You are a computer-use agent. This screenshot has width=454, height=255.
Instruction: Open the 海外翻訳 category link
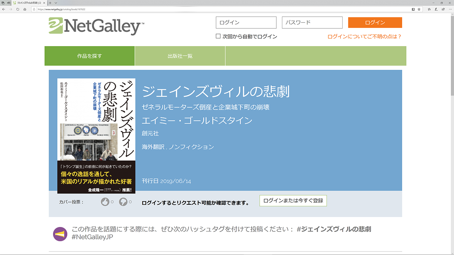(x=153, y=147)
